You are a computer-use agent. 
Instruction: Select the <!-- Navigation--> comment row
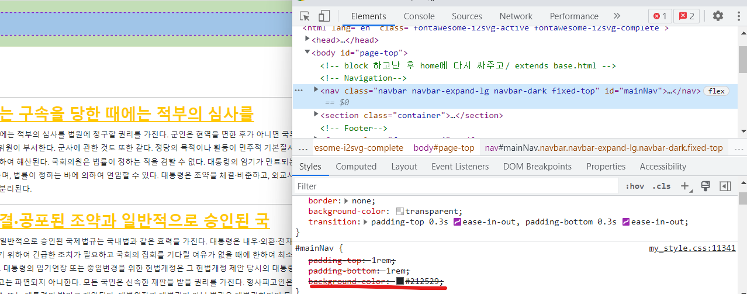tap(363, 78)
